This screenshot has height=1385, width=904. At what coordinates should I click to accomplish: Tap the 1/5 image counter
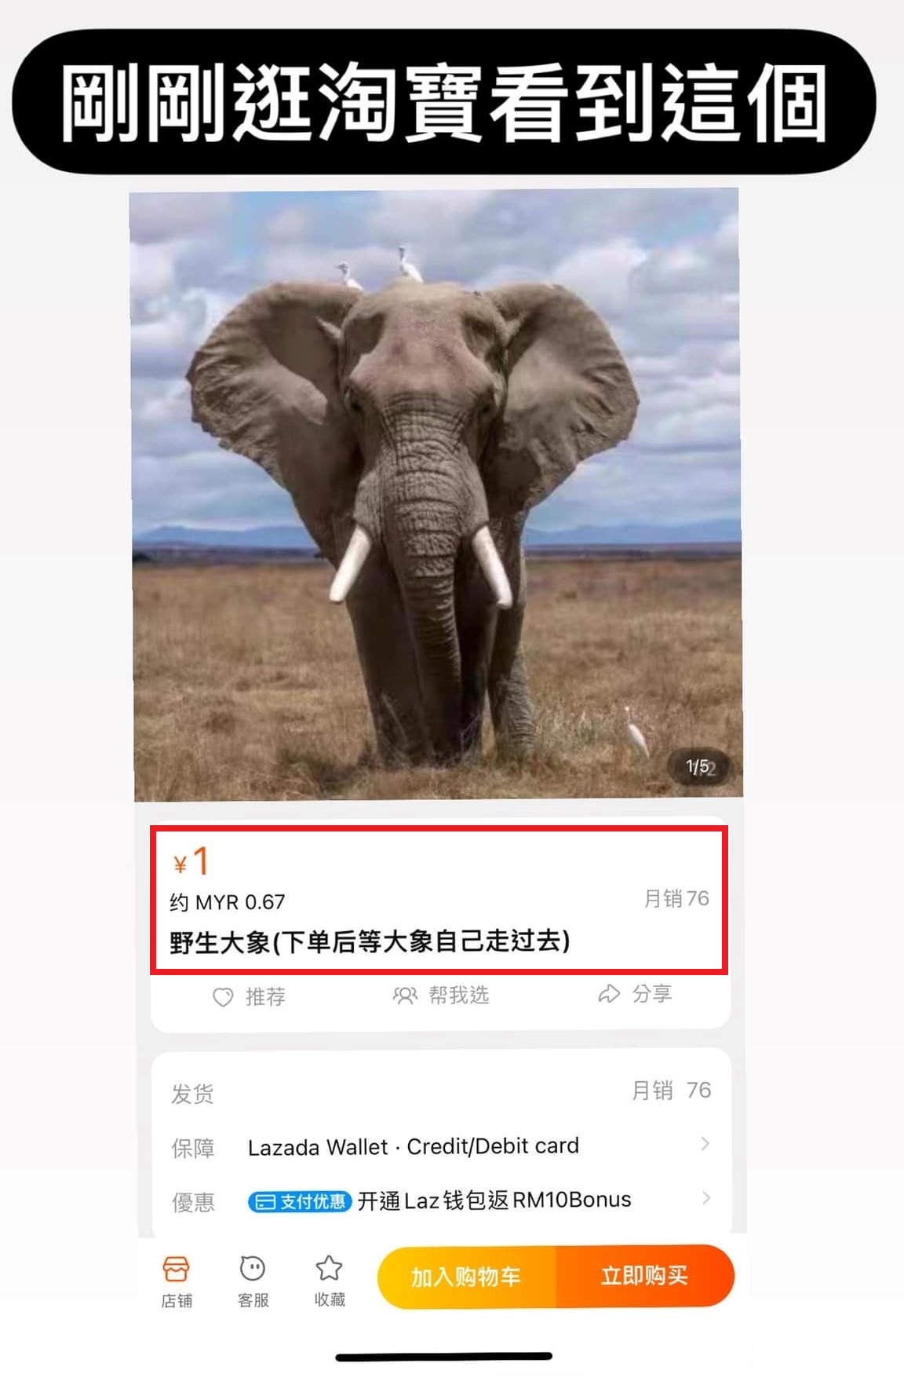pyautogui.click(x=698, y=767)
